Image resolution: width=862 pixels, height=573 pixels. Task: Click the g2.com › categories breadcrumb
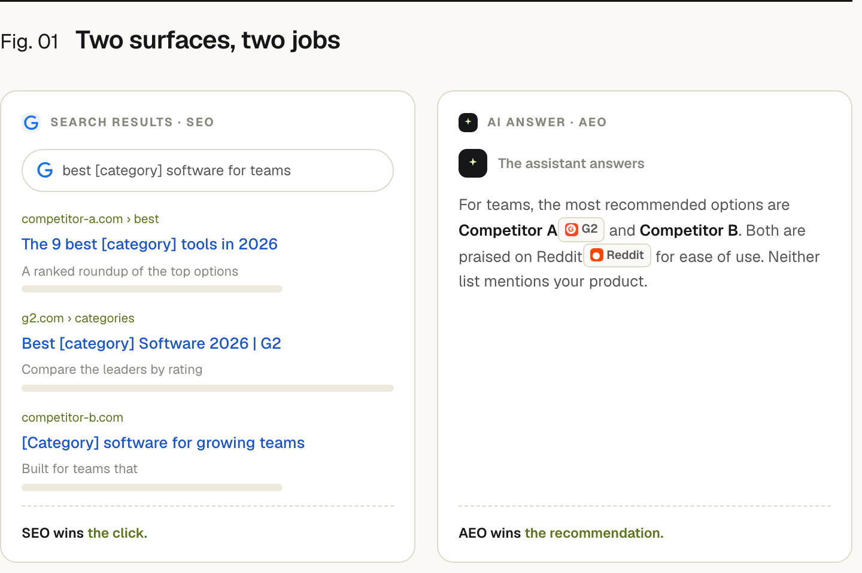[x=78, y=318]
